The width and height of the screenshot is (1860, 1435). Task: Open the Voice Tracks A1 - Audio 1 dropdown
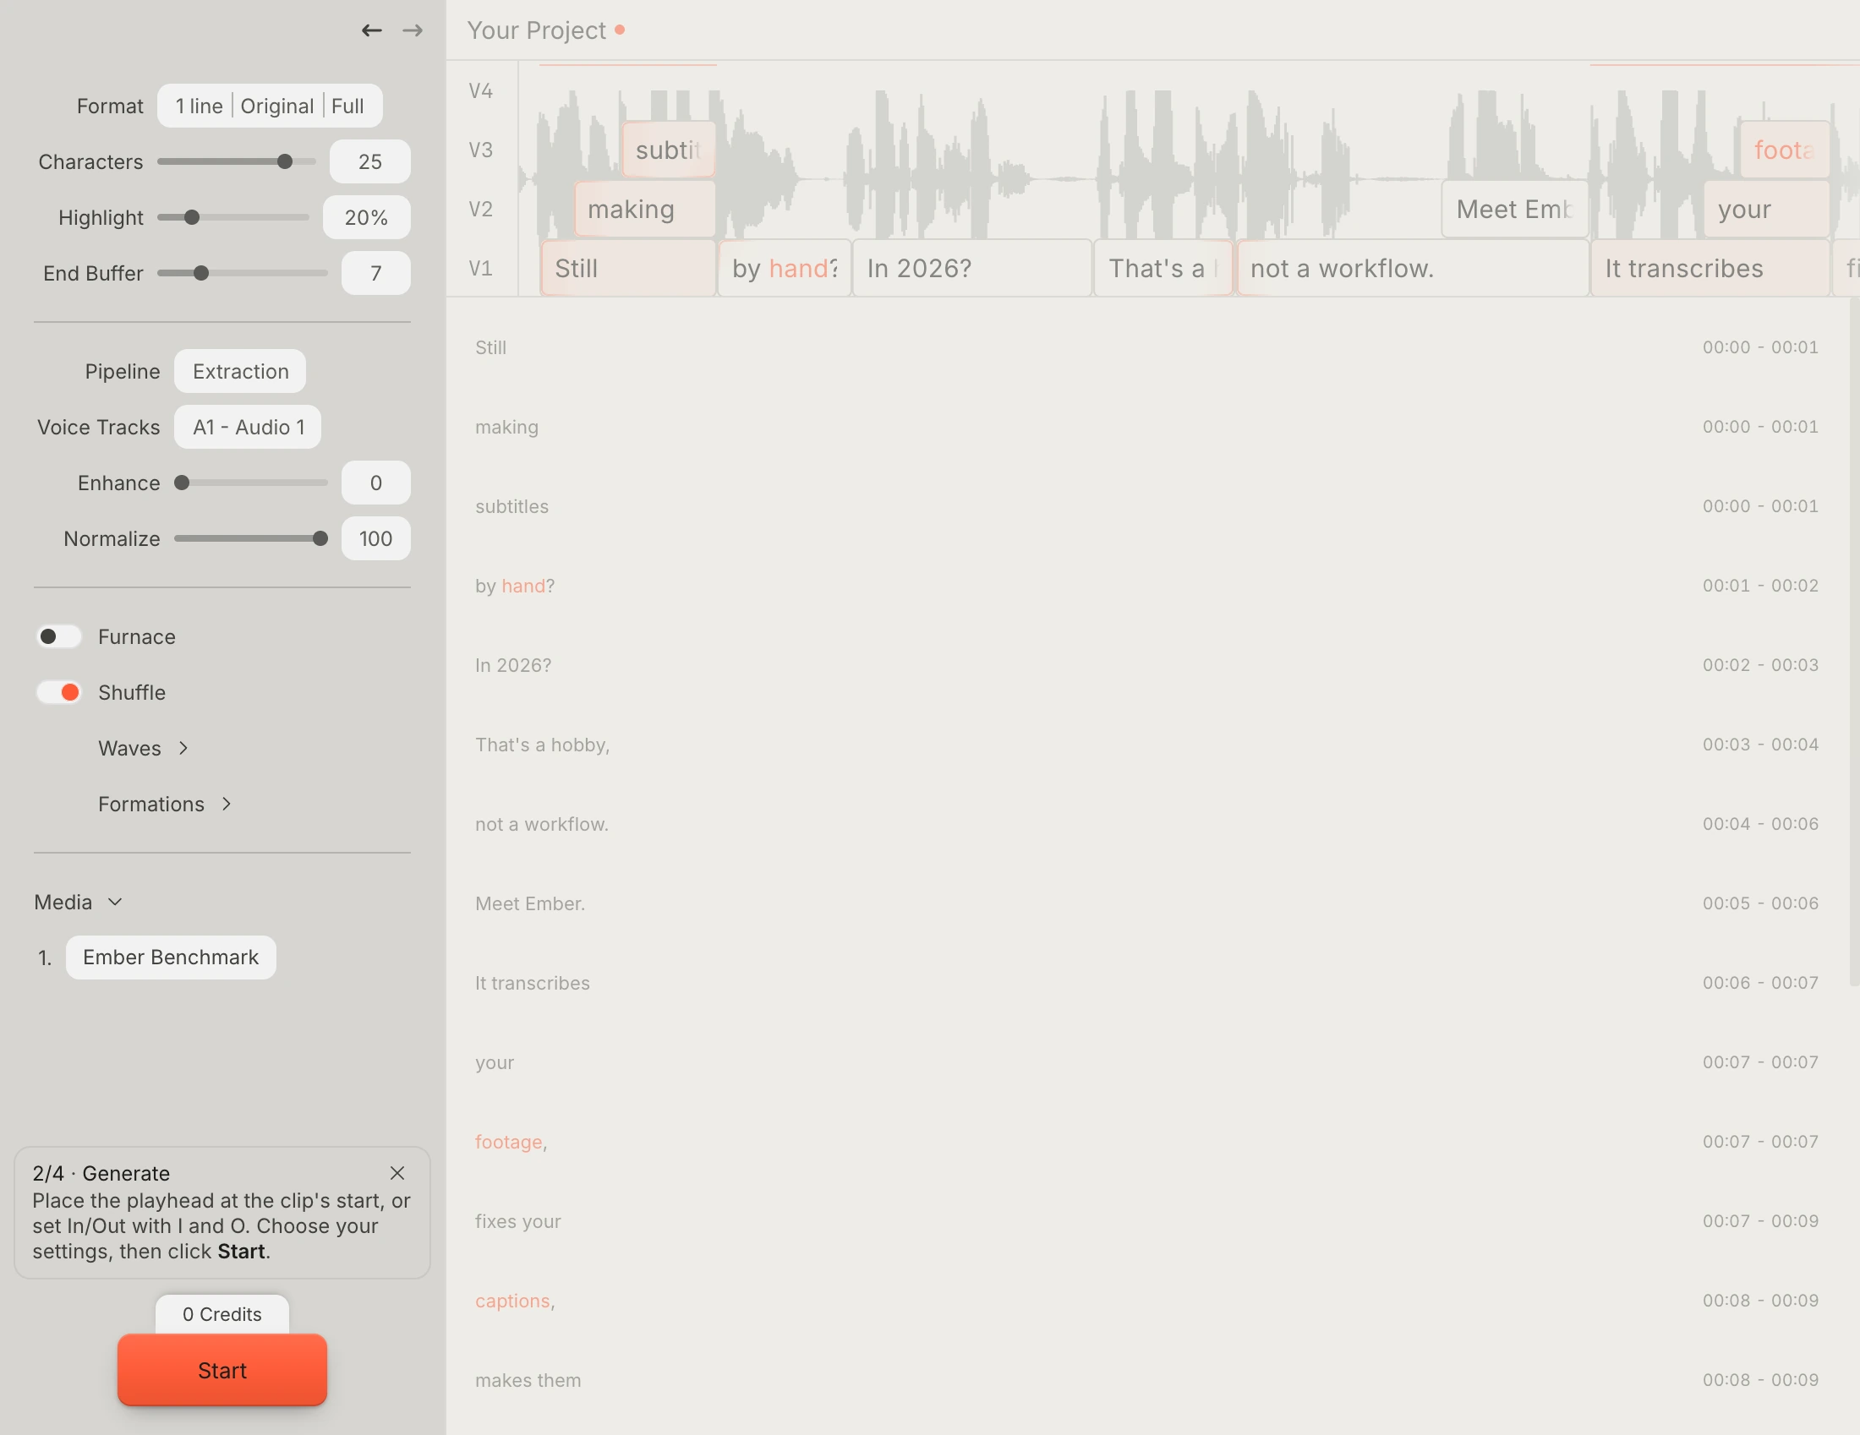tap(248, 427)
